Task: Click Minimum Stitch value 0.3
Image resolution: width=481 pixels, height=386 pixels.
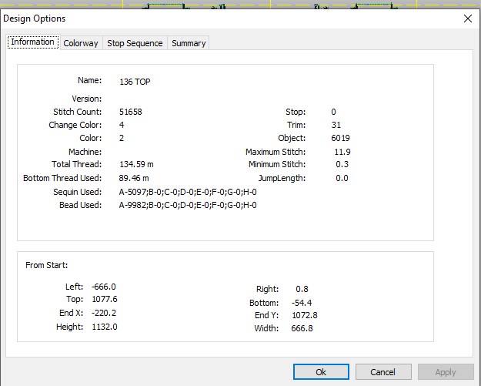Action: [x=342, y=164]
